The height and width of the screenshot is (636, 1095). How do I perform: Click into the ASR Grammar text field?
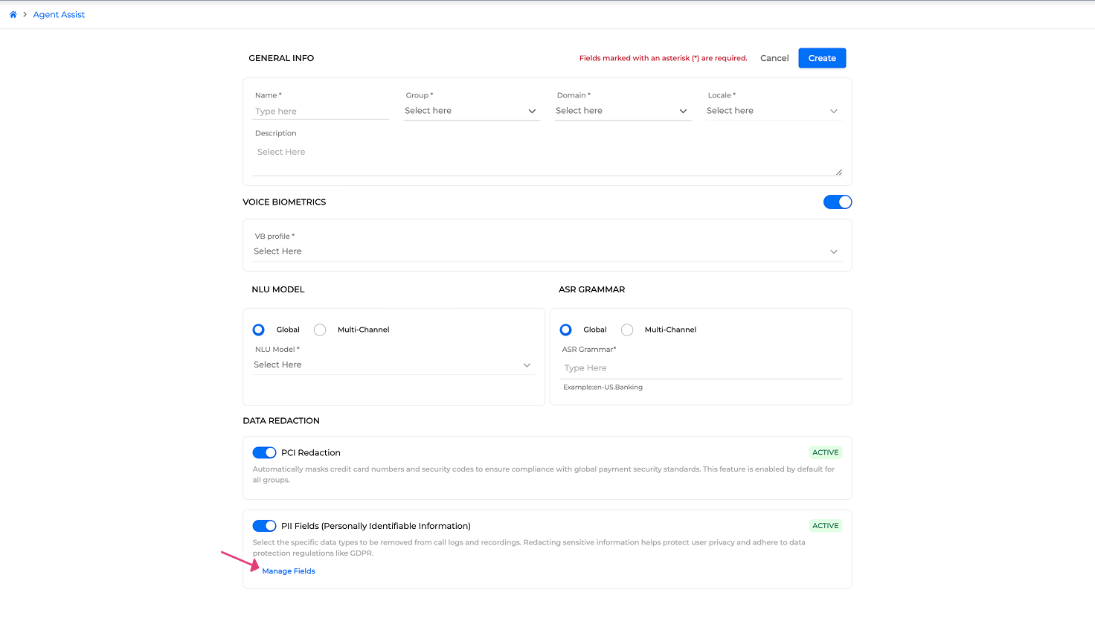tap(702, 368)
